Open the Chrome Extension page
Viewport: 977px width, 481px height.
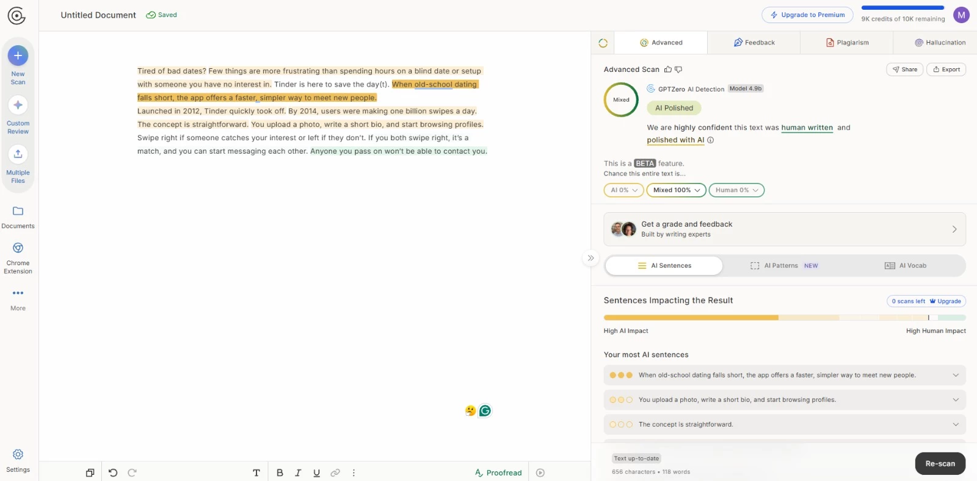click(x=18, y=258)
